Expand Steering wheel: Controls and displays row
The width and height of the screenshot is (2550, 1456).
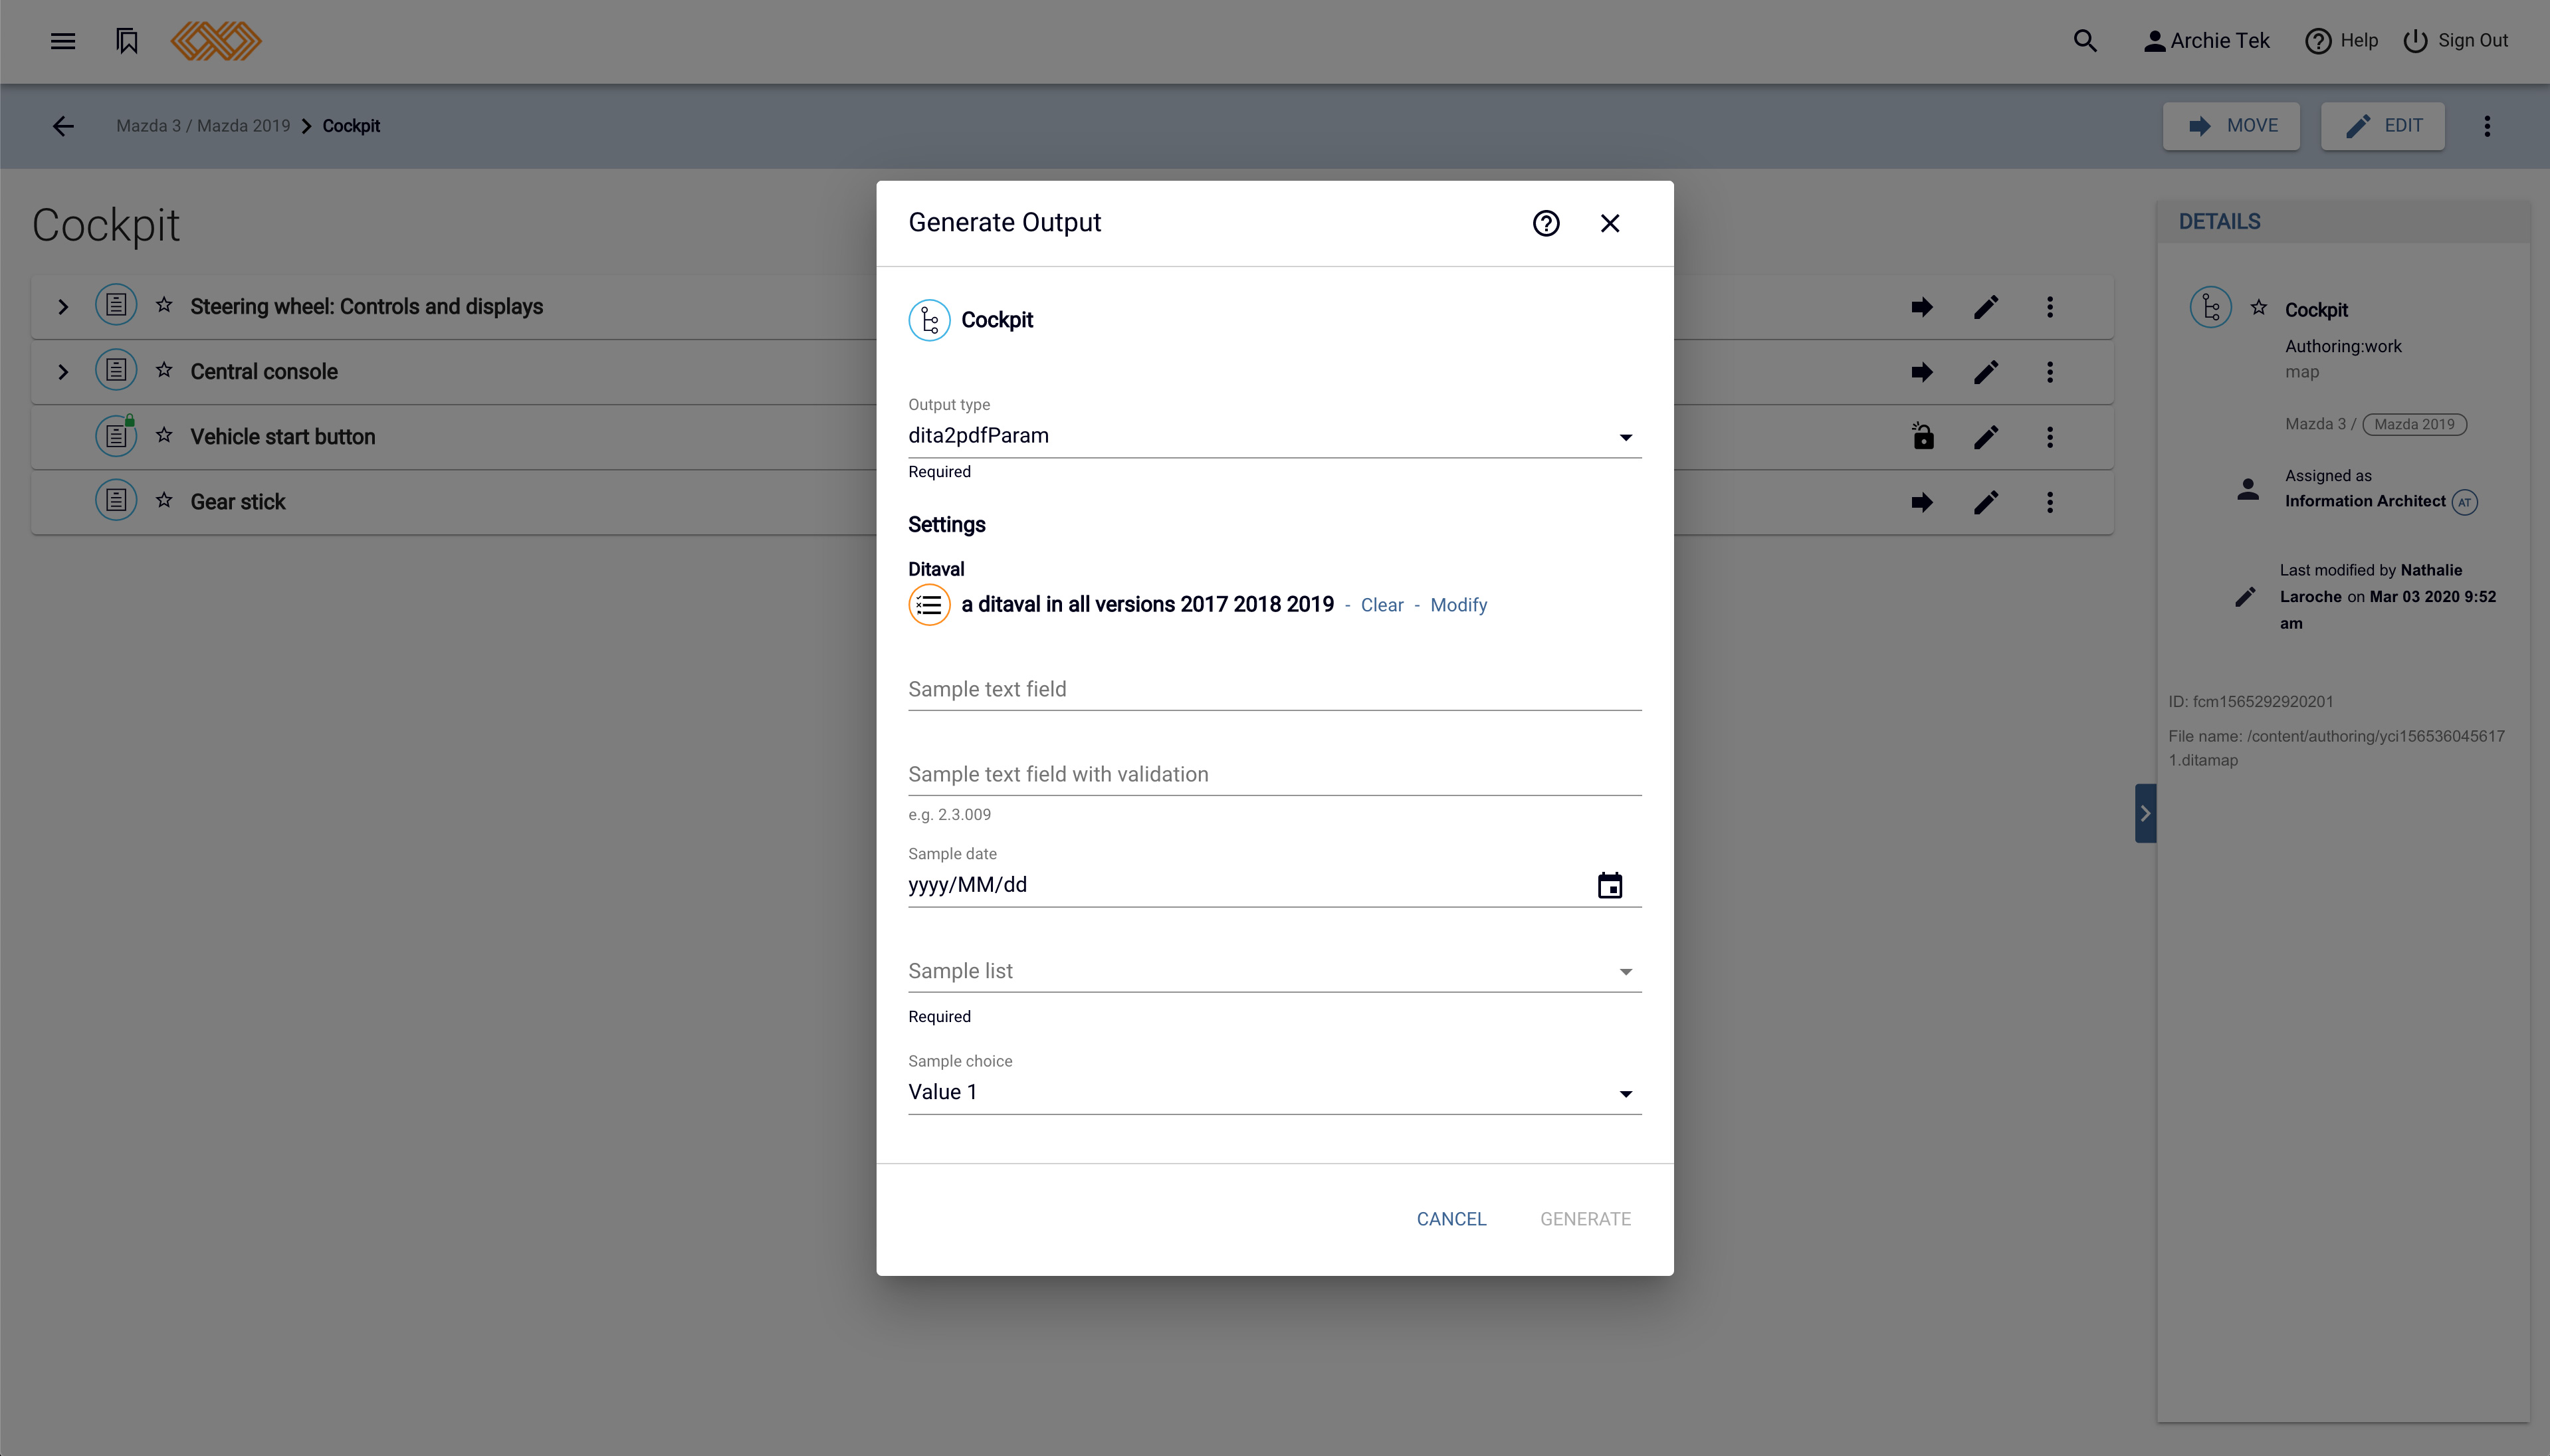click(63, 307)
